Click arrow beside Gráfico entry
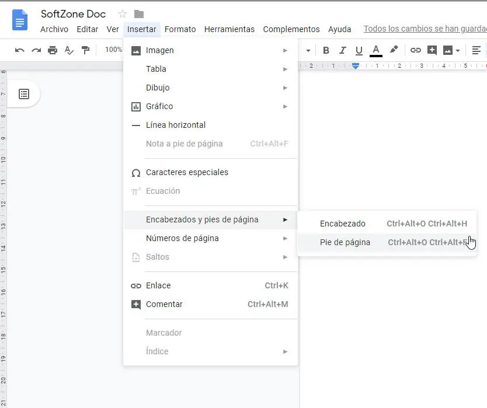The width and height of the screenshot is (487, 408). (285, 106)
